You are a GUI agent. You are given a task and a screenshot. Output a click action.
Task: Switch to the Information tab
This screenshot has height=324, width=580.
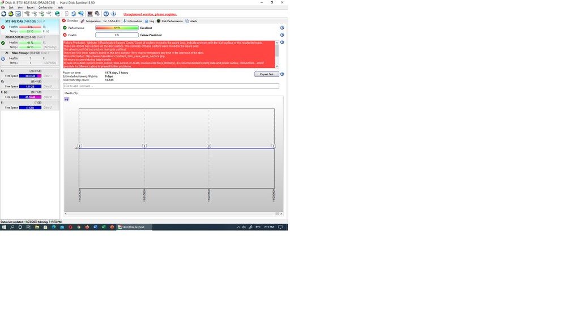133,21
